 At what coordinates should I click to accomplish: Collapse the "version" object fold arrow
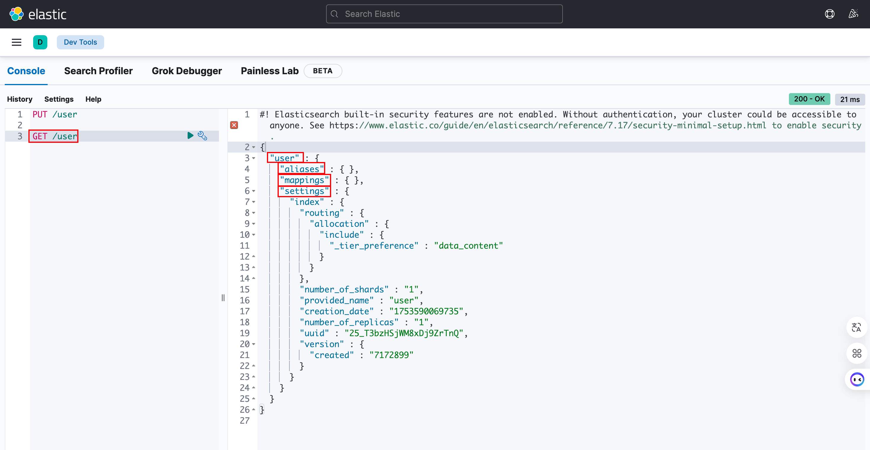(x=254, y=344)
